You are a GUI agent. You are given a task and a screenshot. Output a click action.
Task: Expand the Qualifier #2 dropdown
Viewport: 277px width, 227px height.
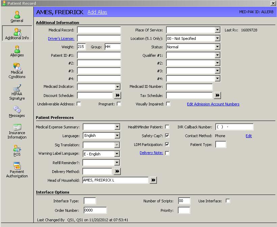(x=218, y=63)
